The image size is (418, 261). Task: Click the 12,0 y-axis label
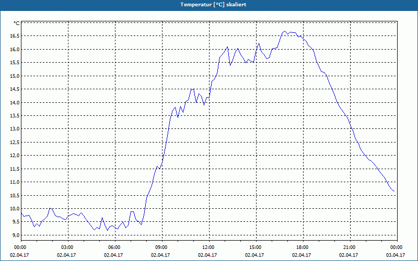click(x=15, y=156)
